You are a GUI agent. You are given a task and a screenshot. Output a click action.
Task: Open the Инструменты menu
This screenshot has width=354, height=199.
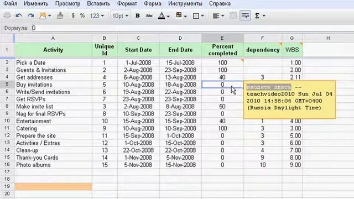click(185, 4)
